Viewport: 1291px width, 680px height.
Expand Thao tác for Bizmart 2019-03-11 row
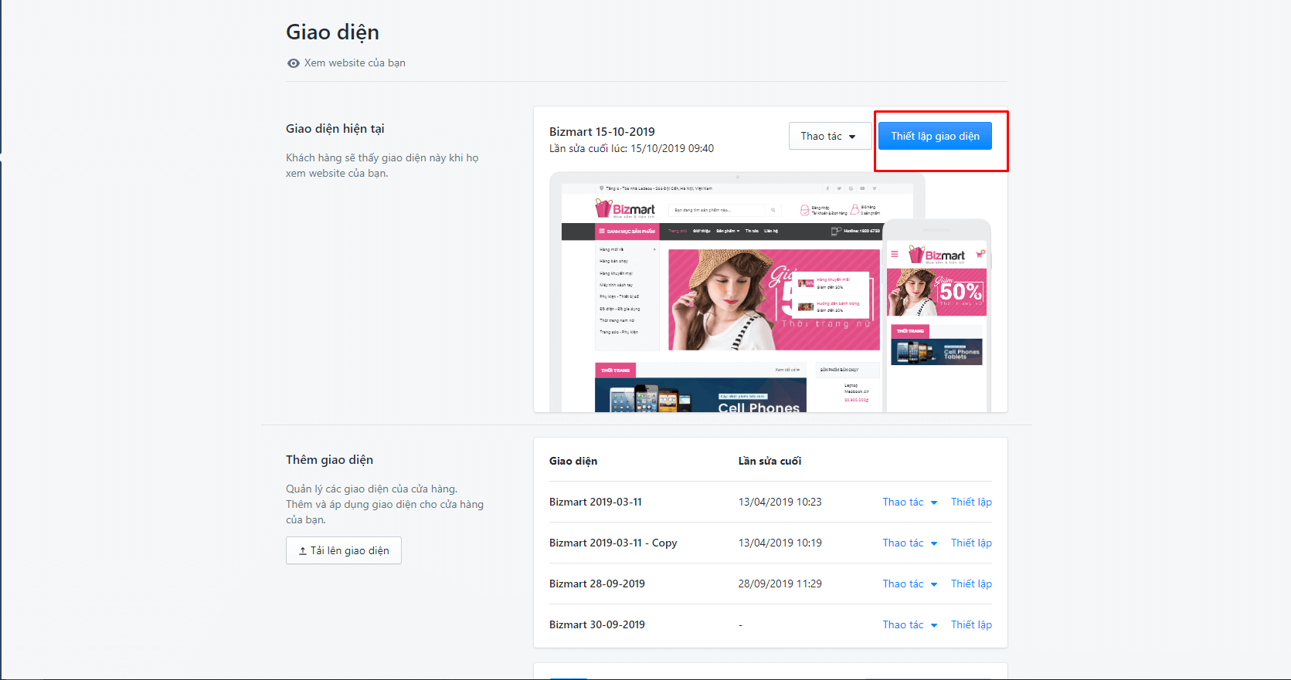point(910,502)
